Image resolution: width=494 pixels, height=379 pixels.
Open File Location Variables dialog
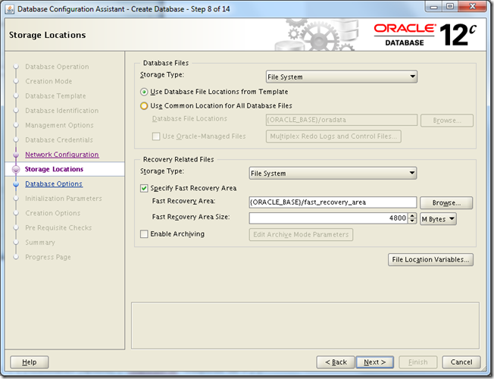click(x=430, y=260)
